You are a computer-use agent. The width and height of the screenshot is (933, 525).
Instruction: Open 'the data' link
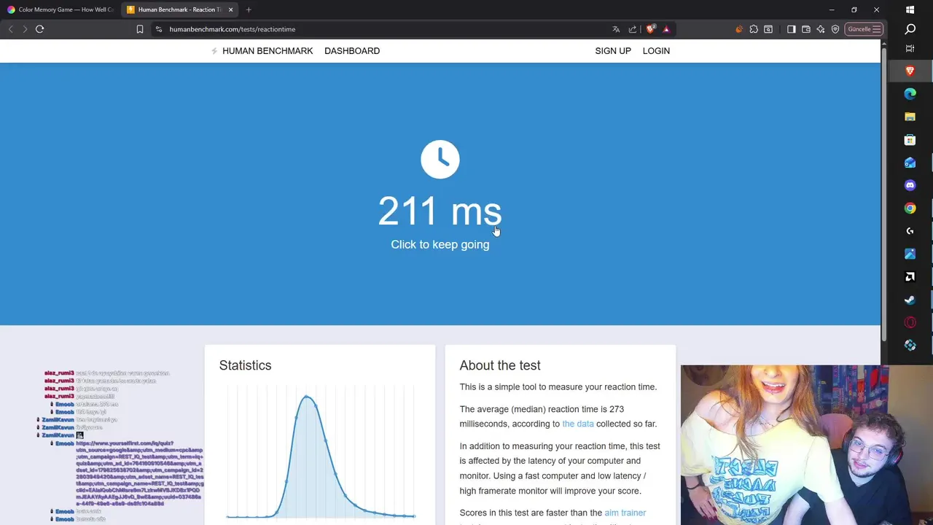point(578,424)
